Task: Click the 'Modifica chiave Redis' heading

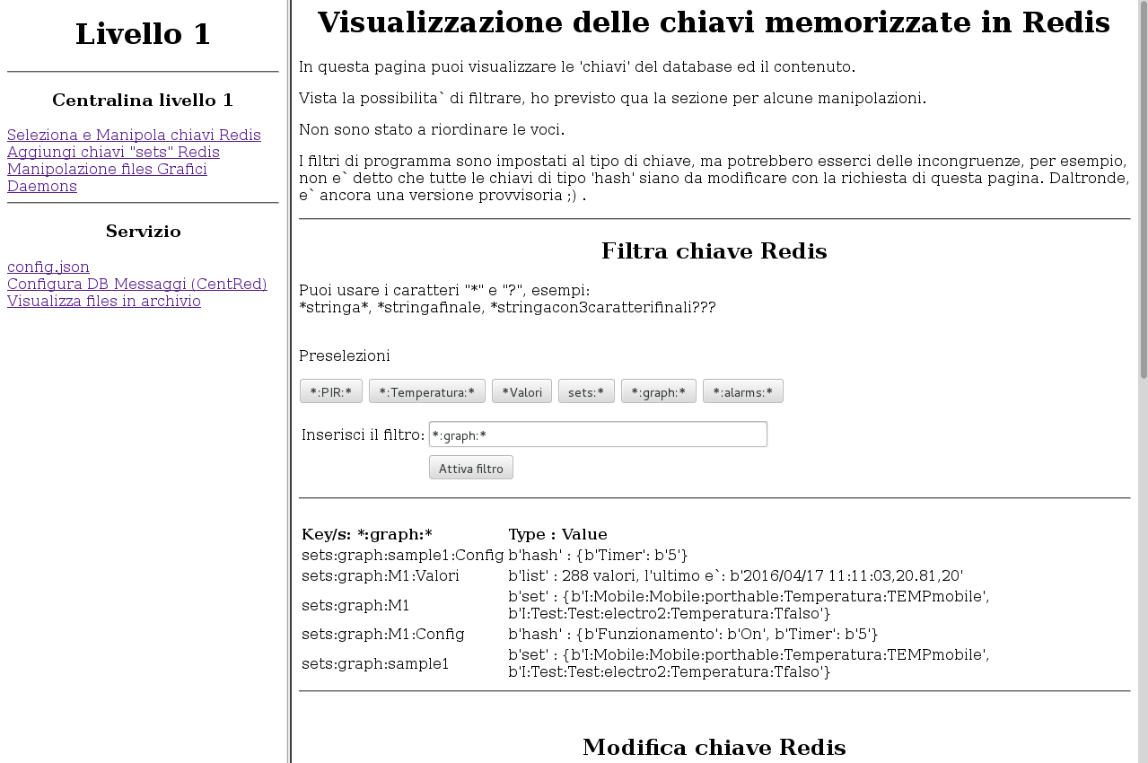Action: 714,748
